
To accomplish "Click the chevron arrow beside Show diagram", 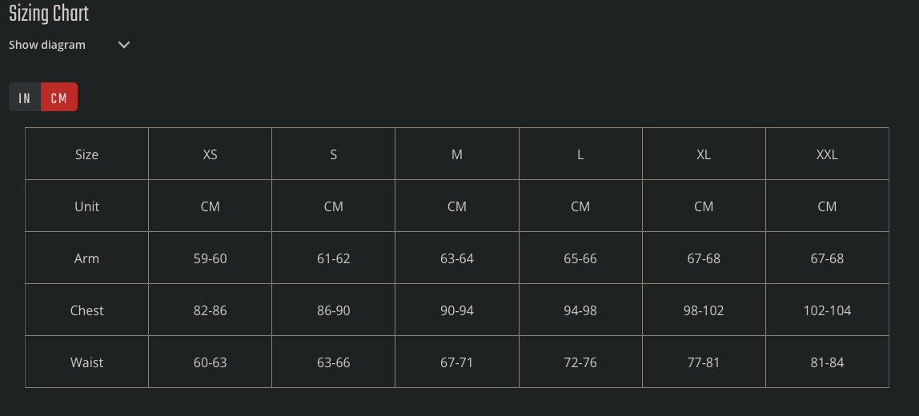I will pyautogui.click(x=124, y=45).
